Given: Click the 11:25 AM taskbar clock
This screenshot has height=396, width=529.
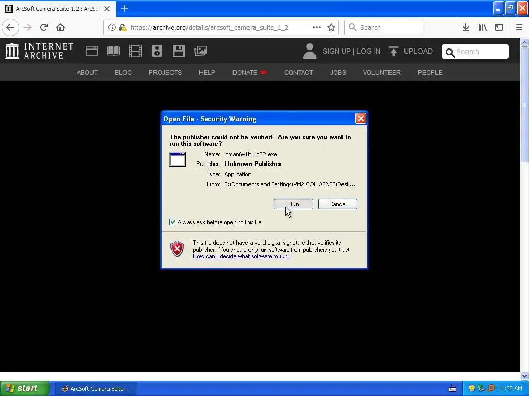Looking at the screenshot, I should [x=510, y=388].
